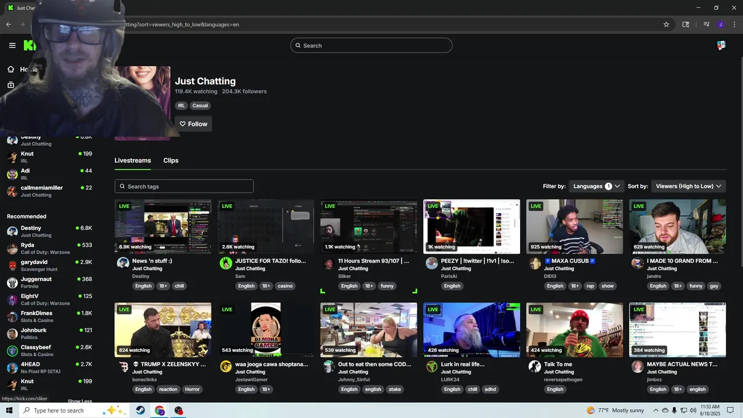Open stream title 'Talk To me'
743x418 pixels.
[x=558, y=364]
